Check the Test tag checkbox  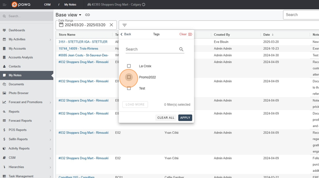129,88
